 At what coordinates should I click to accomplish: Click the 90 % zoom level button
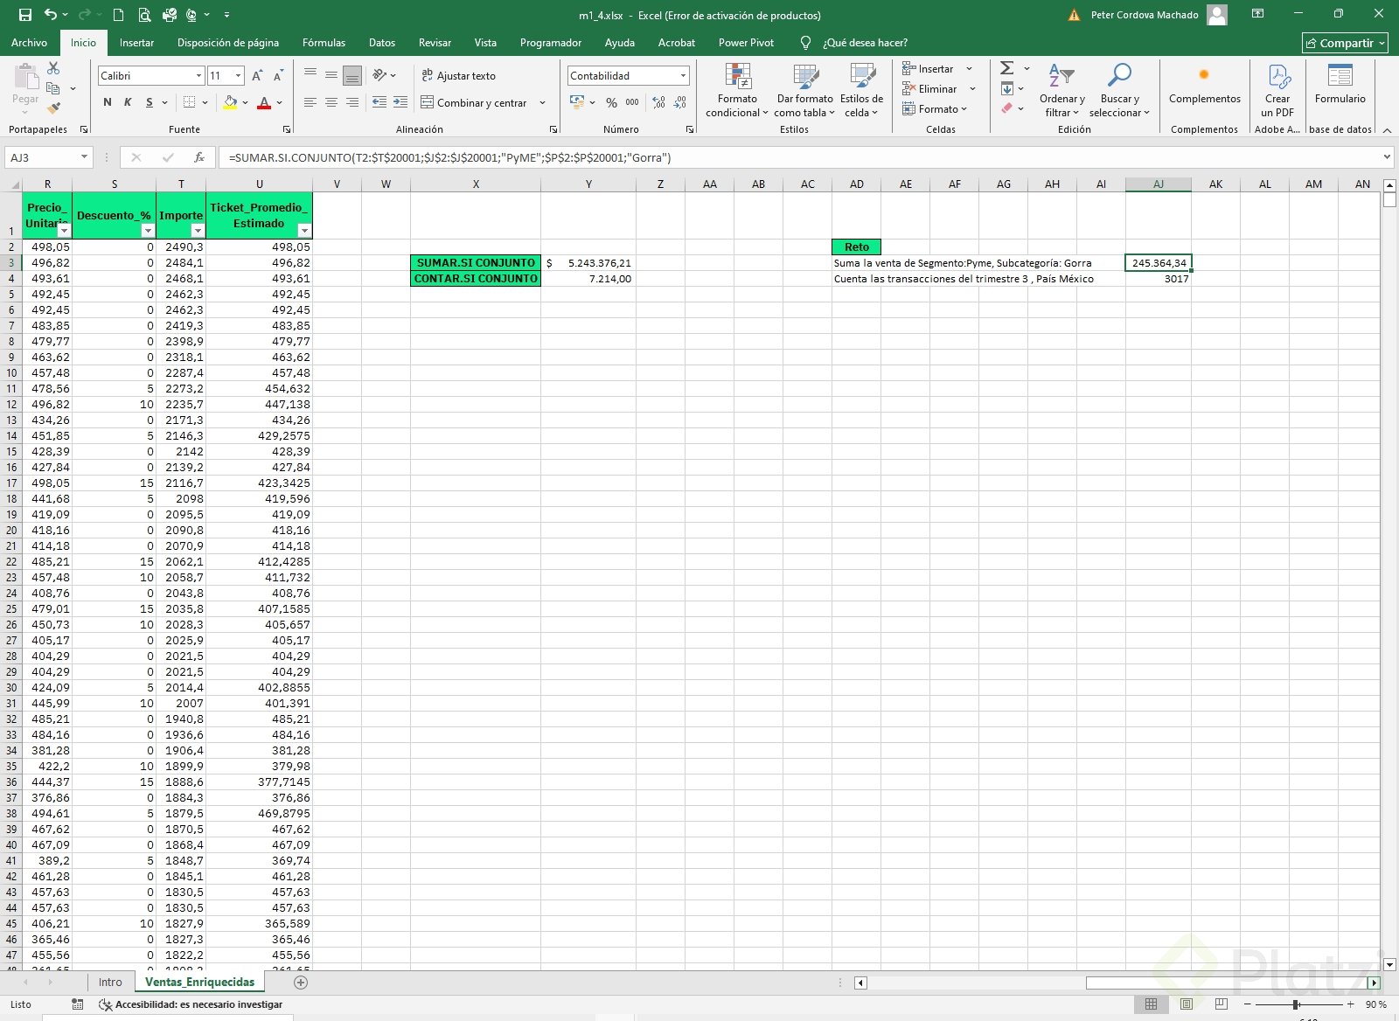(1375, 1004)
